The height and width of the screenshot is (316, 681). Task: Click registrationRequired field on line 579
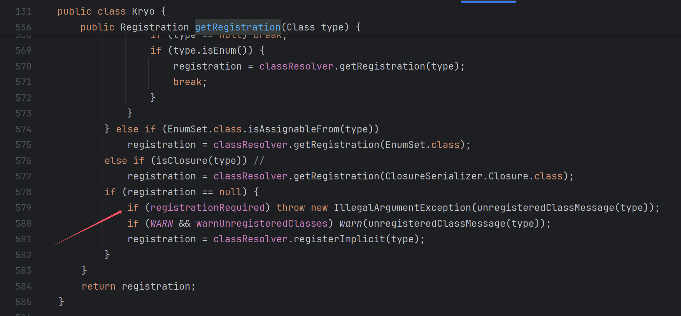pyautogui.click(x=208, y=208)
